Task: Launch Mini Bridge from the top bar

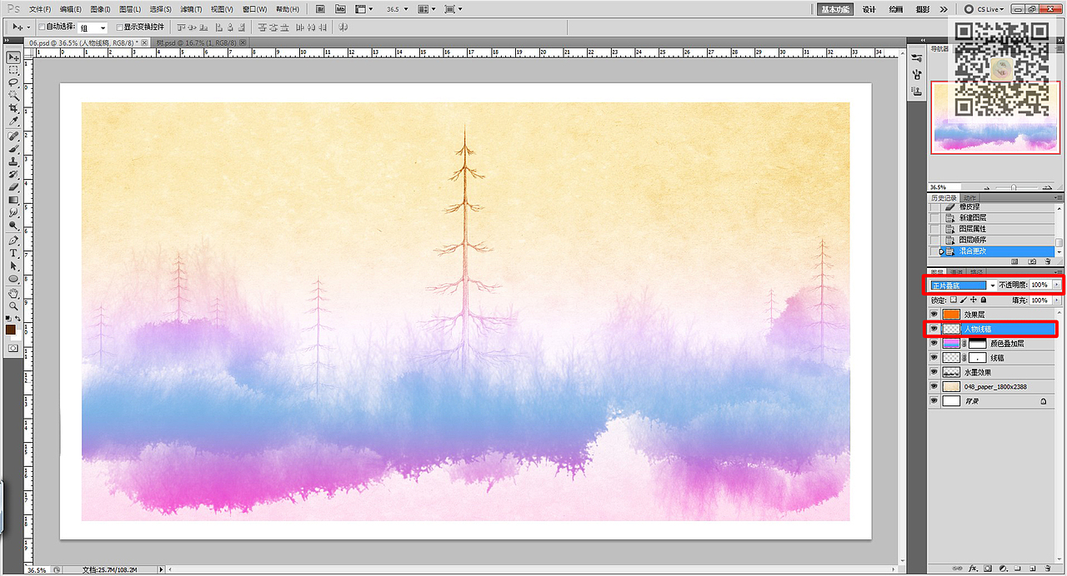Action: click(341, 9)
